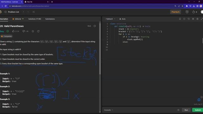
Task: Format code with the braces icon
Action: click(x=184, y=19)
